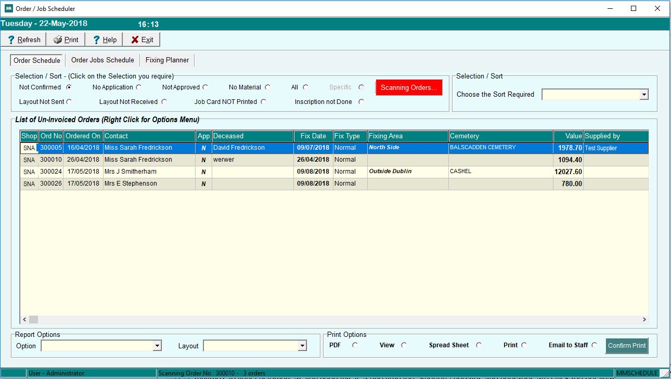Image resolution: width=671 pixels, height=379 pixels.
Task: Click the Exit button with red X
Action: [141, 40]
